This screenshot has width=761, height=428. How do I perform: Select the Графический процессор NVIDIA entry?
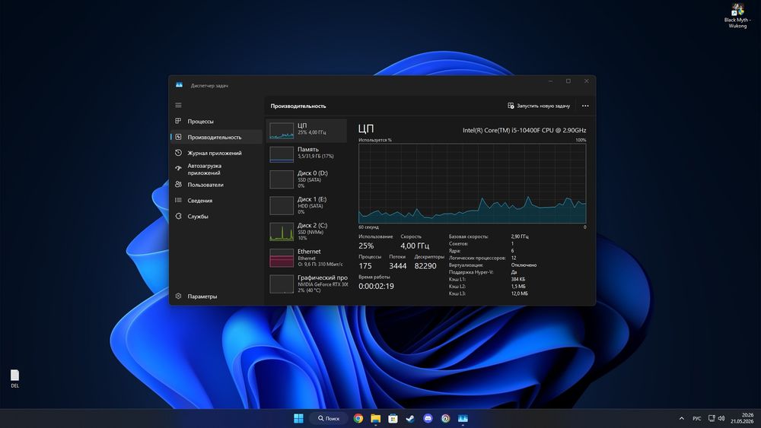[306, 284]
